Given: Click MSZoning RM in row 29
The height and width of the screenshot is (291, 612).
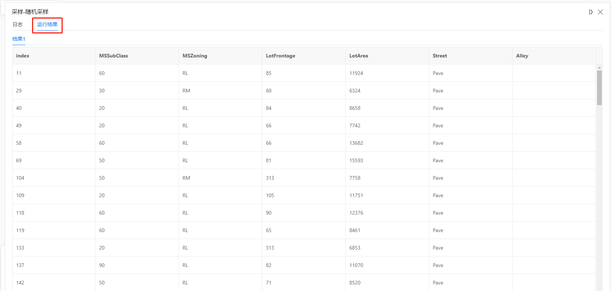Looking at the screenshot, I should coord(186,91).
